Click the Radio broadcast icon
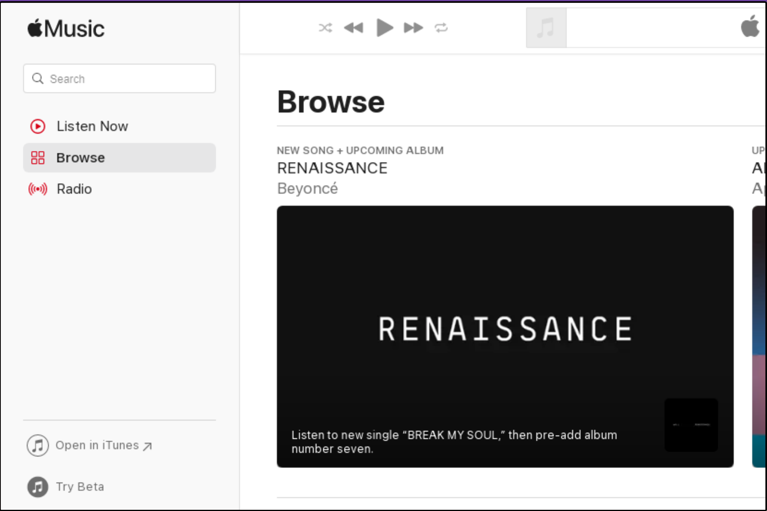Image resolution: width=767 pixels, height=511 pixels. (x=38, y=189)
